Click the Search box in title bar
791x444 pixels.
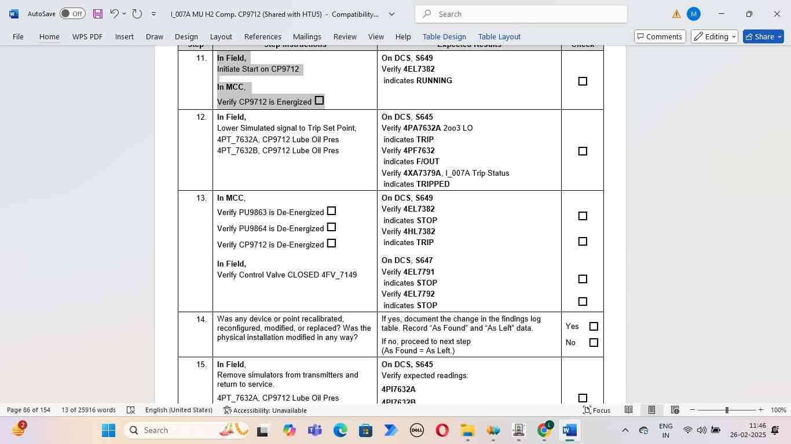[x=521, y=14]
